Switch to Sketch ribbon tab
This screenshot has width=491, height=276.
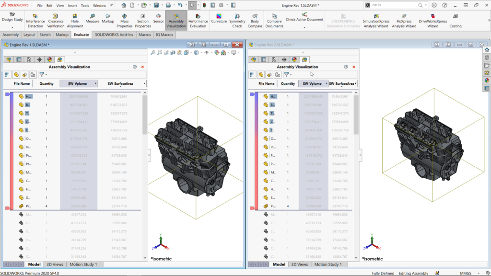(45, 34)
